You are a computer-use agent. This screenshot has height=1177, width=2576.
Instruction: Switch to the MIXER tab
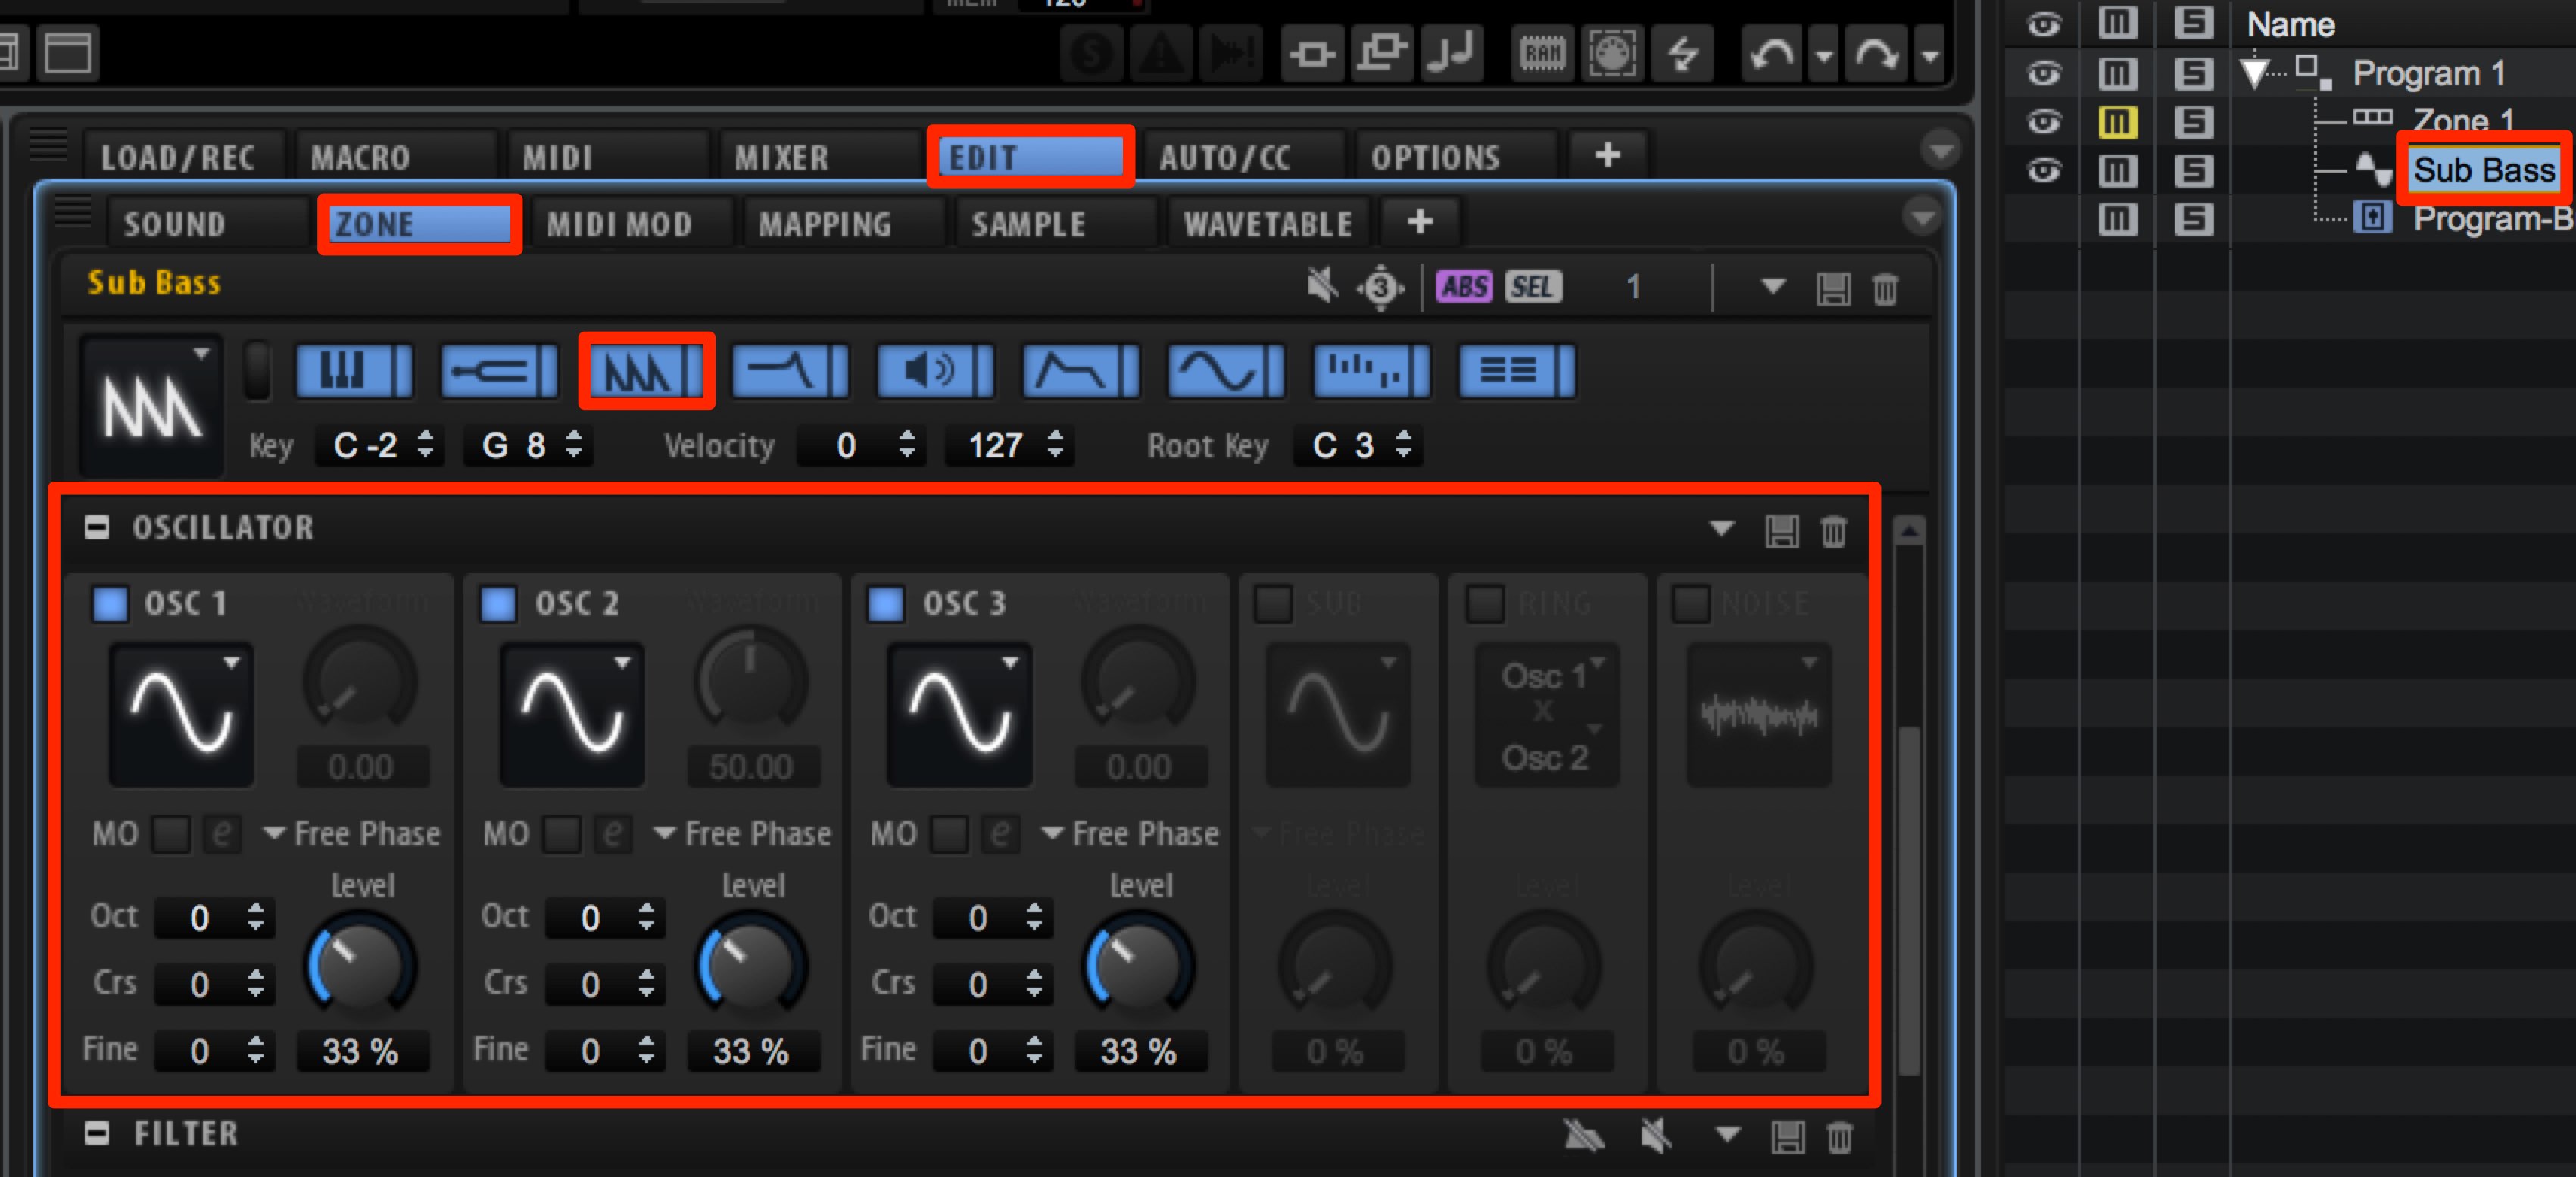click(782, 158)
